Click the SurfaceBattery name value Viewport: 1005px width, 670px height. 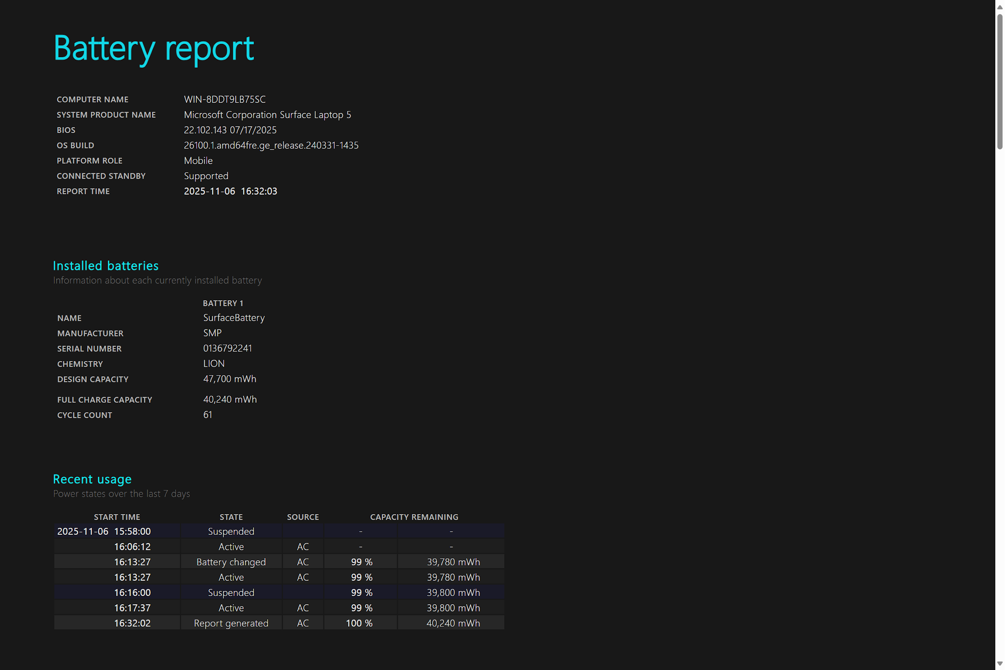[x=234, y=318]
